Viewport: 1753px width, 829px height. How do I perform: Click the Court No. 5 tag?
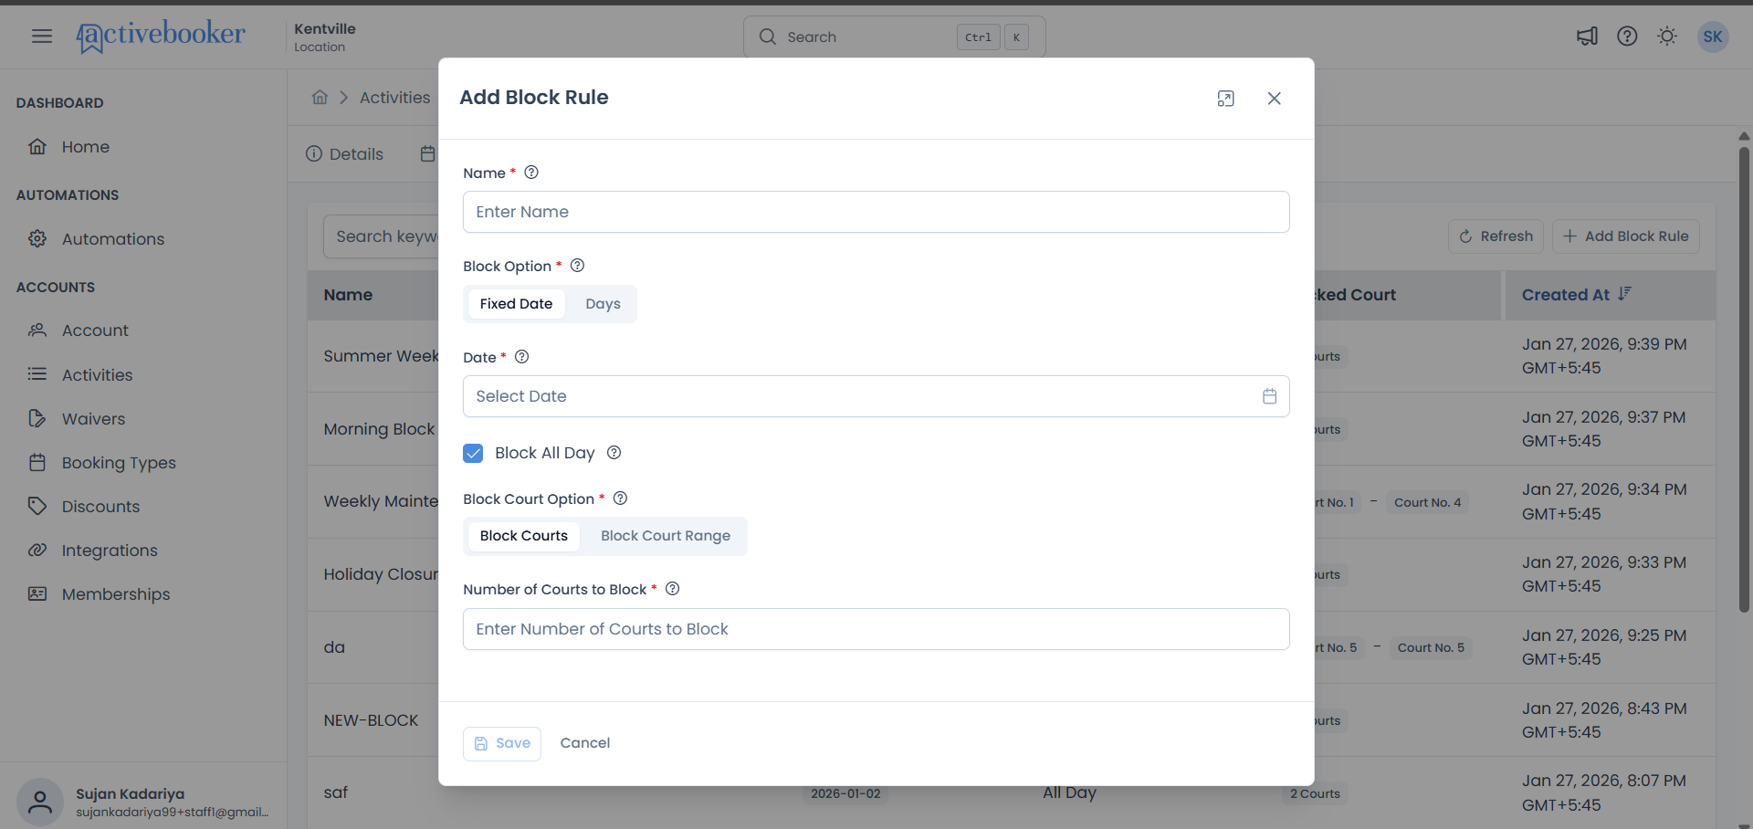click(x=1431, y=647)
